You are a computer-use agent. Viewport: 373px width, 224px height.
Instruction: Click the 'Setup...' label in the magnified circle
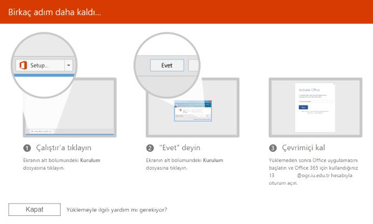[39, 65]
